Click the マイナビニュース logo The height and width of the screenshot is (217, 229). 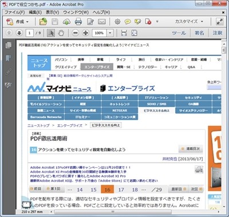click(x=60, y=88)
